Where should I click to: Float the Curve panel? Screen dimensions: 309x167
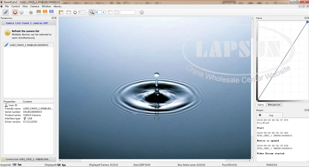pyautogui.click(x=306, y=18)
